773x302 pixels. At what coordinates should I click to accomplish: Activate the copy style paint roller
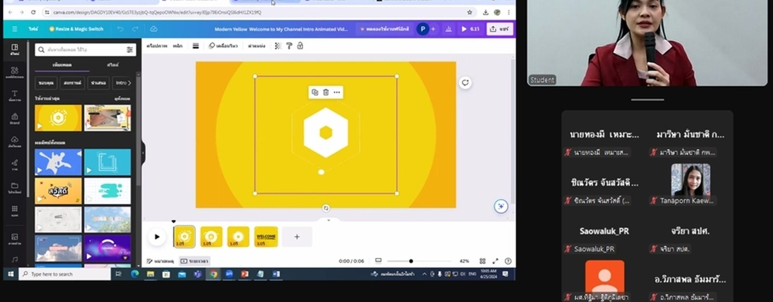(x=289, y=46)
